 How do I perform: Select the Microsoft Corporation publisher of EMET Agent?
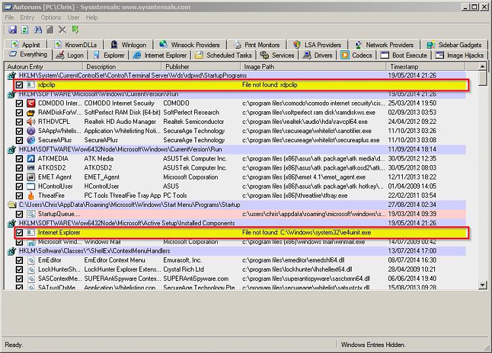pyautogui.click(x=190, y=177)
